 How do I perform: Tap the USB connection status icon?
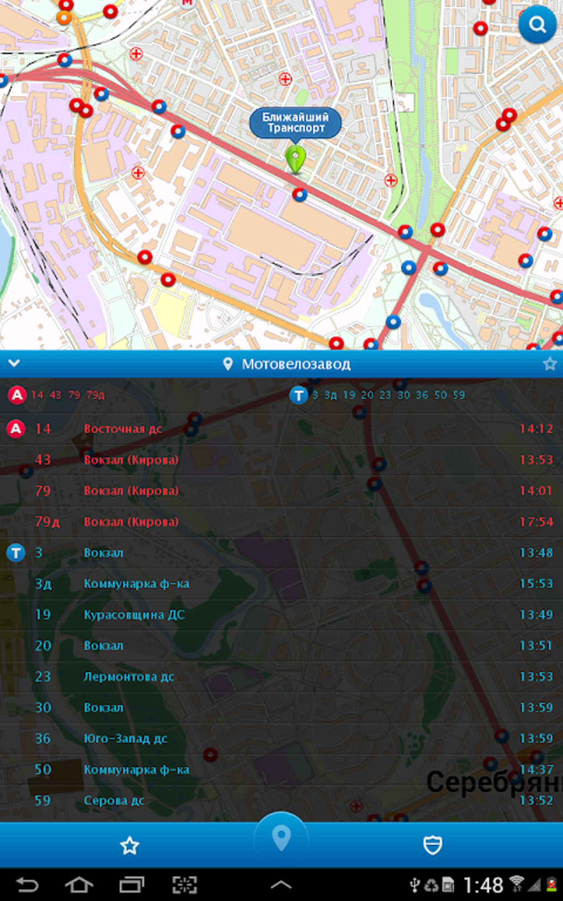click(415, 885)
